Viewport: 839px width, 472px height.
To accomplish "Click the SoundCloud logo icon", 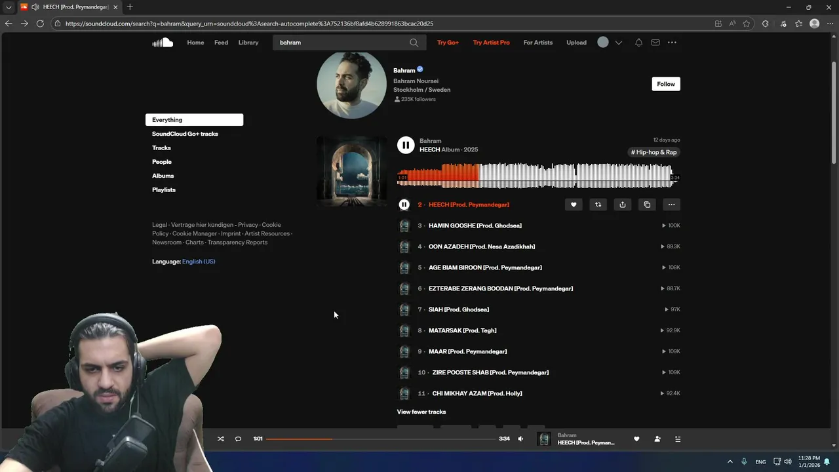I will click(x=163, y=43).
